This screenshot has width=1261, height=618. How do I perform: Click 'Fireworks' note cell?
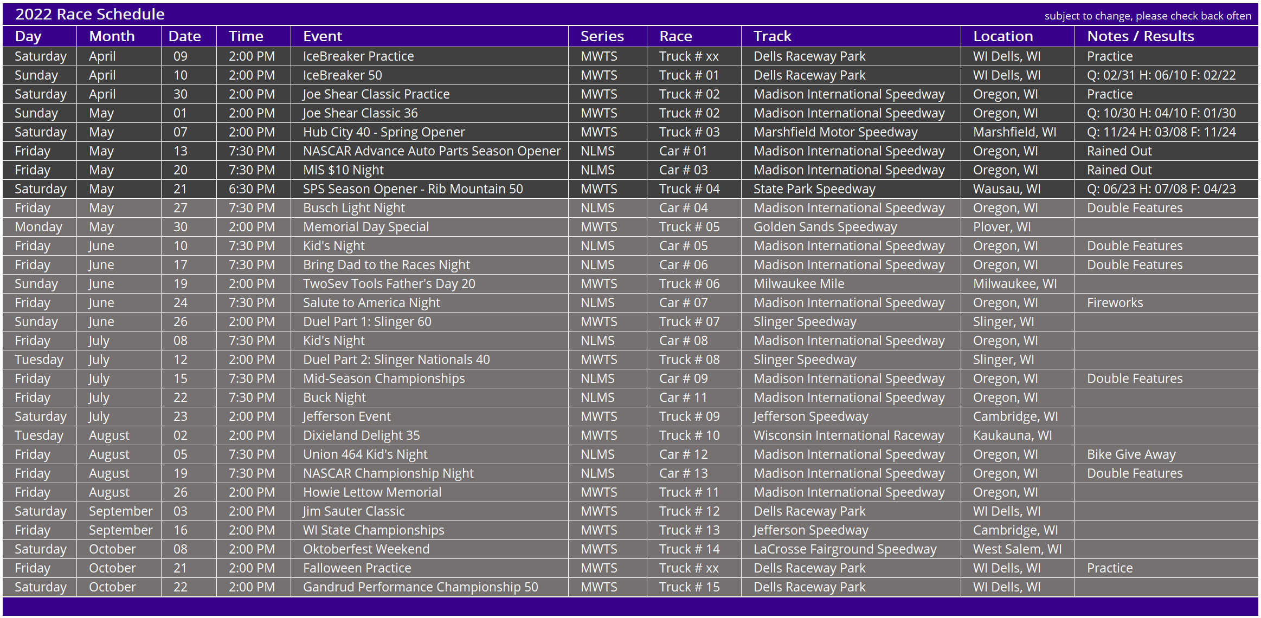(1115, 303)
